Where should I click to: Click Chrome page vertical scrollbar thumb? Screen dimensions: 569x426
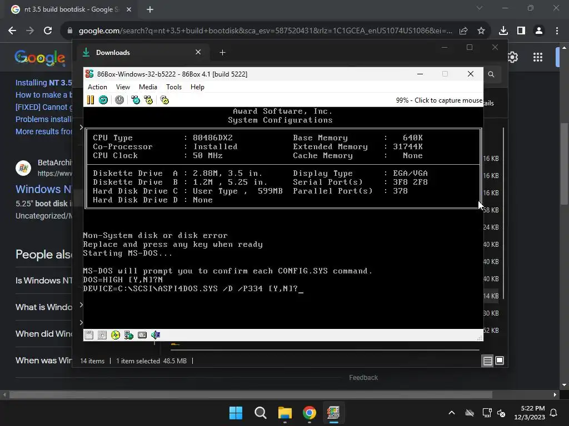click(564, 165)
